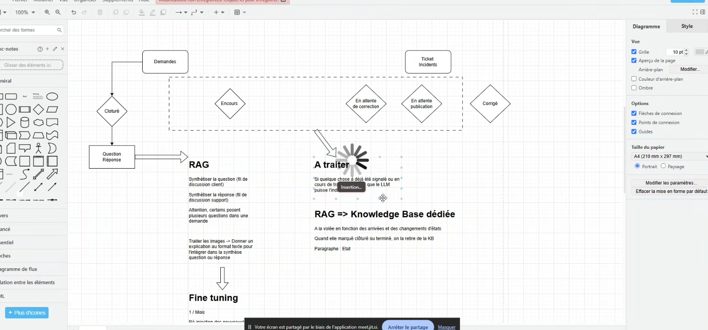The image size is (708, 330).
Task: Click the pencil edit icon in scratchpad header
Action: tap(55, 49)
